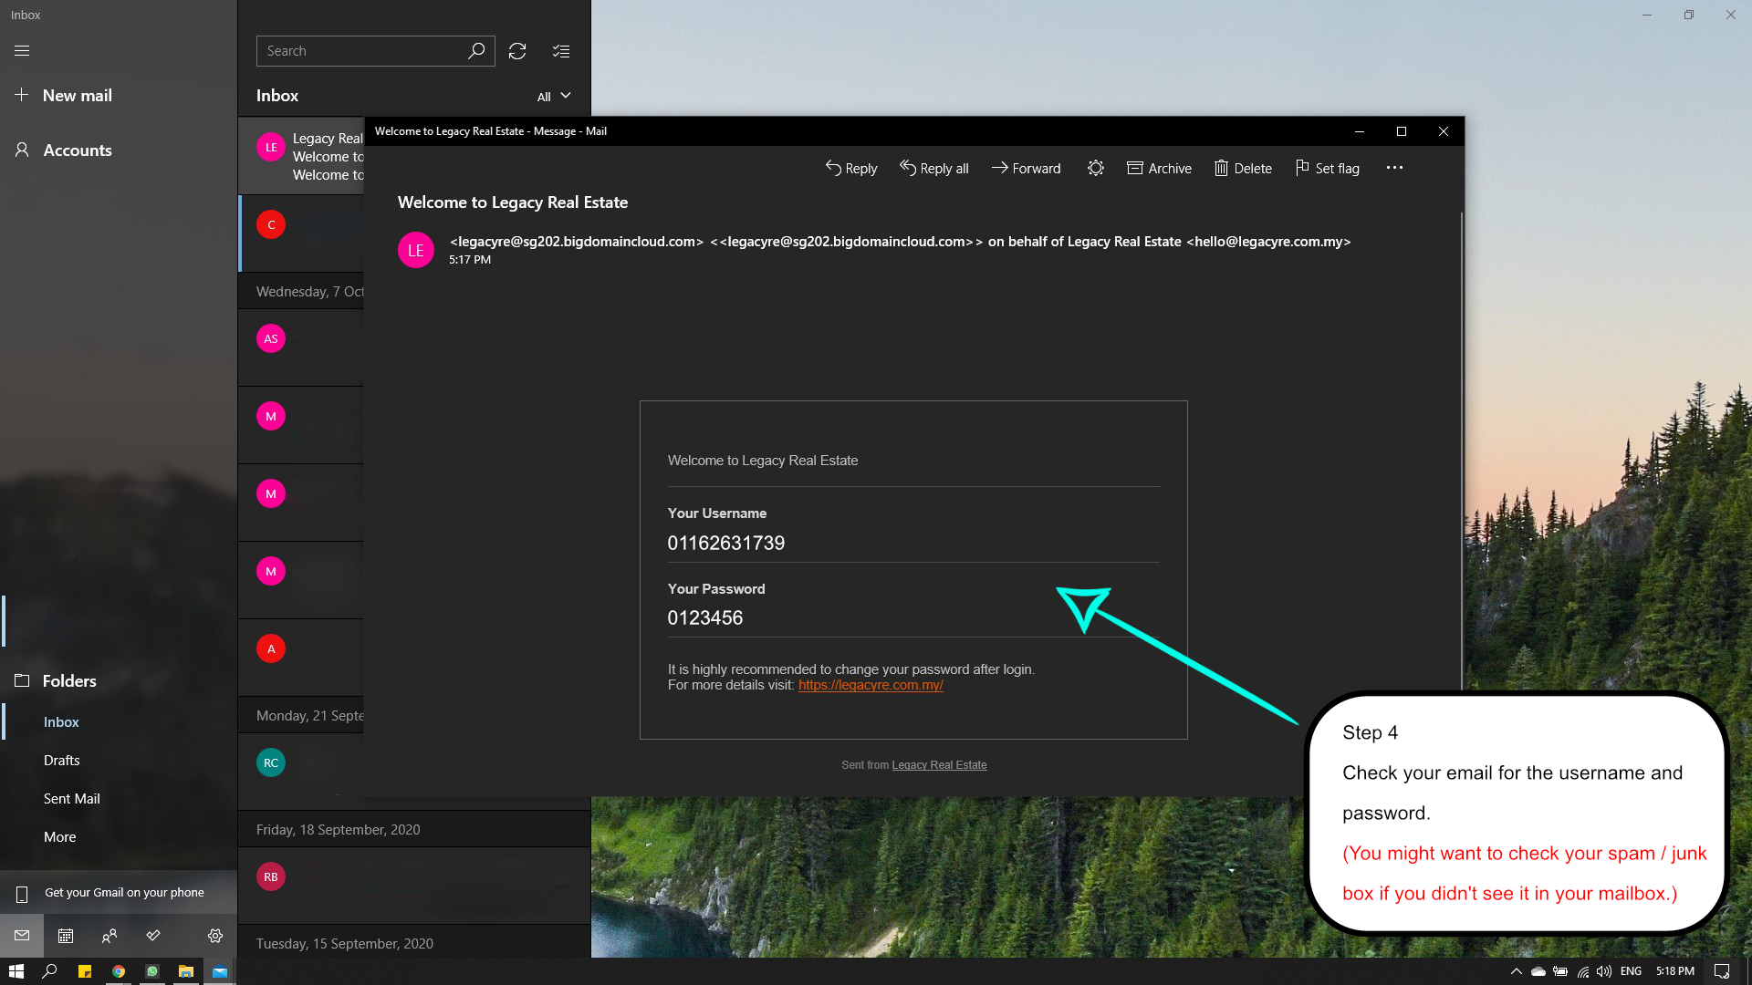The height and width of the screenshot is (985, 1752).
Task: Collapse the hamburger navigation menu
Action: tap(22, 51)
